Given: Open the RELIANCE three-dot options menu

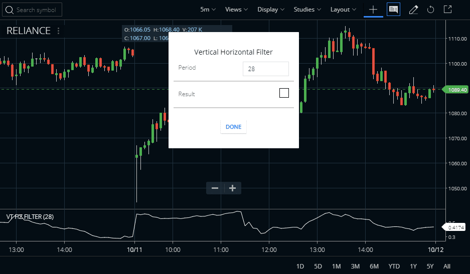Looking at the screenshot, I should coord(59,31).
